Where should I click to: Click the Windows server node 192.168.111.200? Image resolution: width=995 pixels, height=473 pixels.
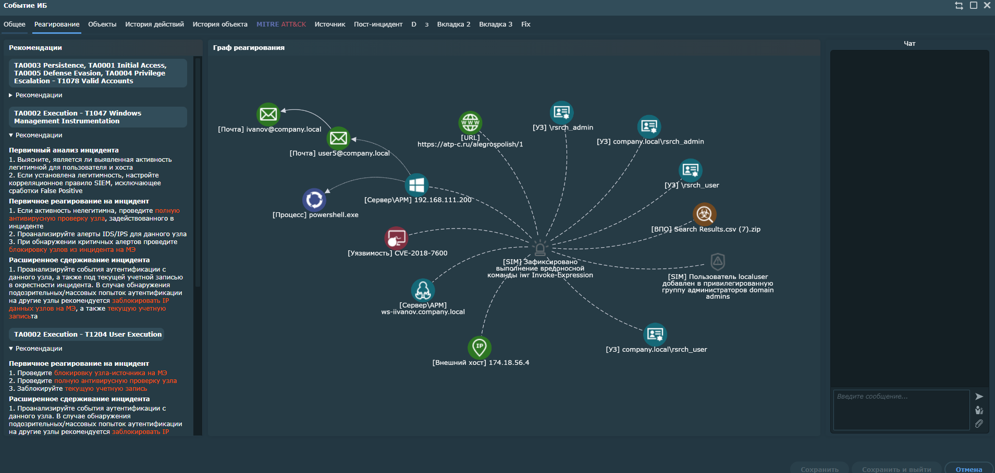(x=417, y=184)
